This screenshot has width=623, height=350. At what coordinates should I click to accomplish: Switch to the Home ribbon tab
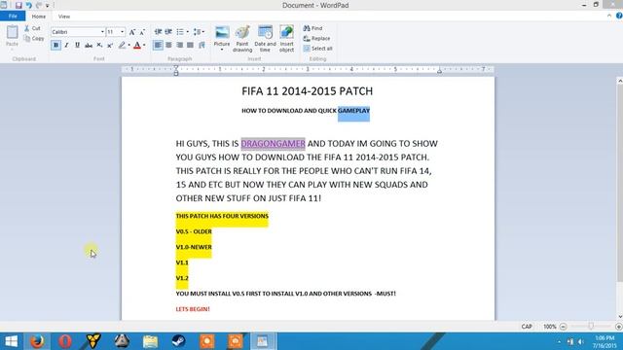tap(39, 17)
